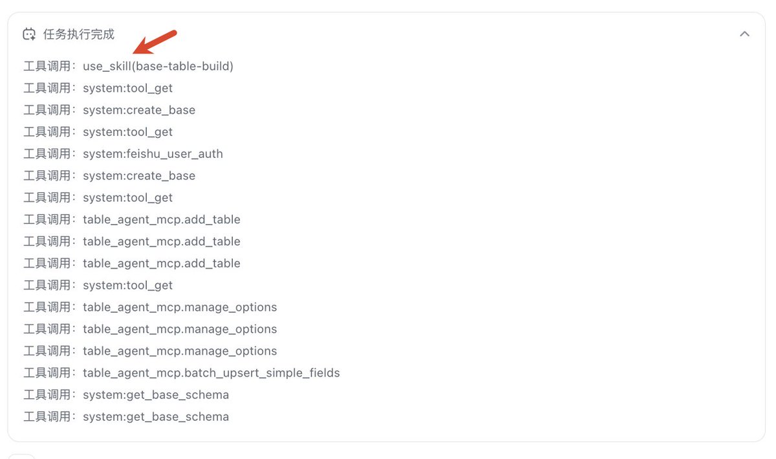The height and width of the screenshot is (459, 776).
Task: Open system:tool_get entry directly below use_skill
Action: pos(98,88)
